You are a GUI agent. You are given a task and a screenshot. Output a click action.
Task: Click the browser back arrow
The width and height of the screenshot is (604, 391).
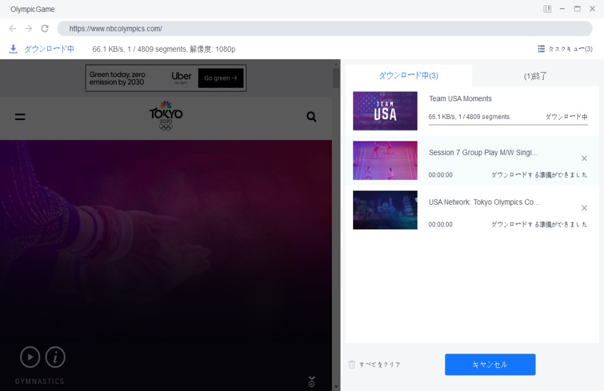[13, 28]
